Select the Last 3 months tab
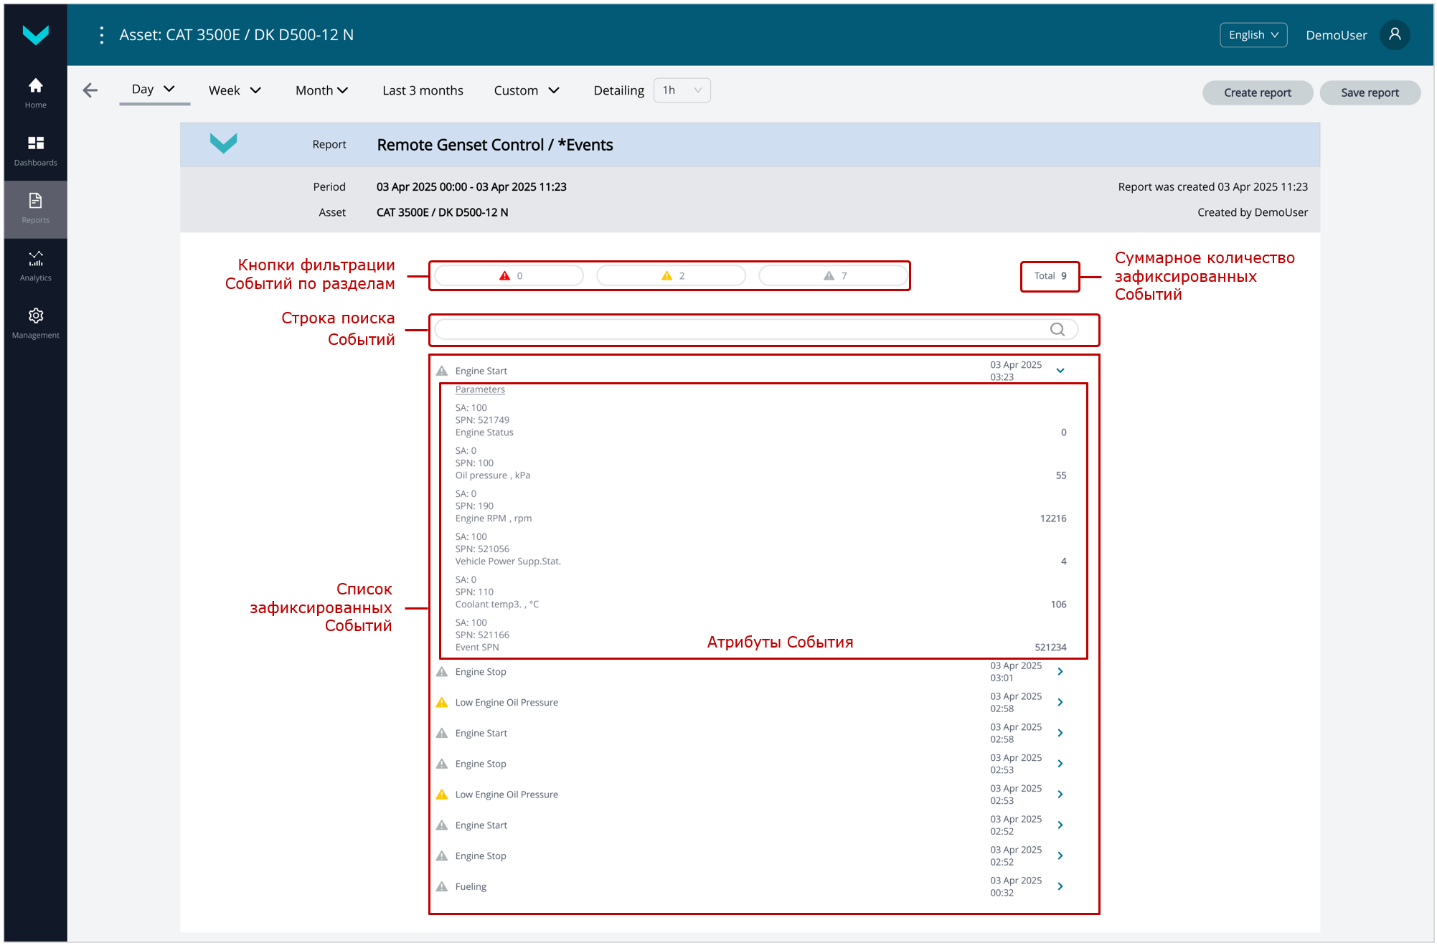 pos(423,90)
